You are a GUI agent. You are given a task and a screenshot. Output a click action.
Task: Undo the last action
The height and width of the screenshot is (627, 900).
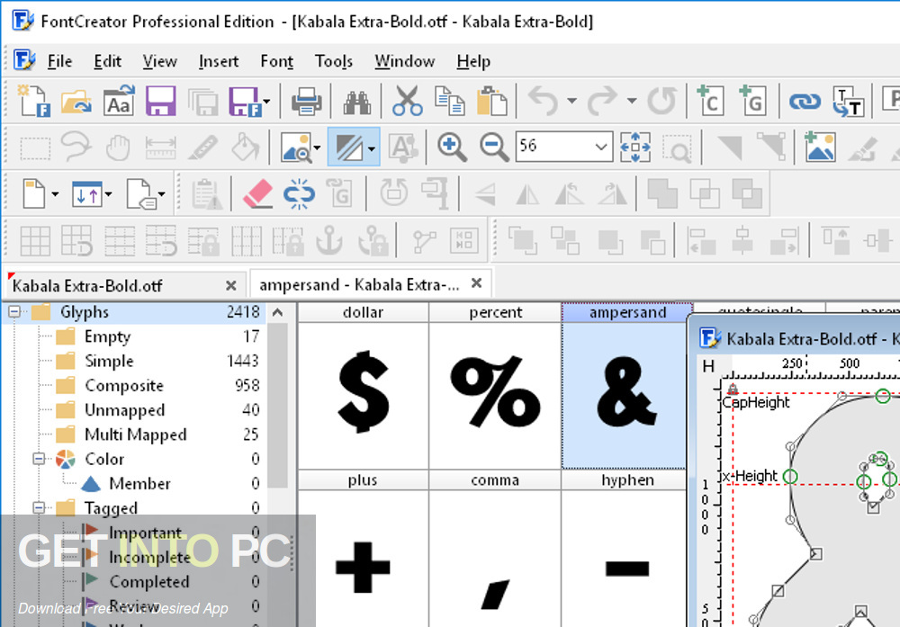tap(543, 101)
